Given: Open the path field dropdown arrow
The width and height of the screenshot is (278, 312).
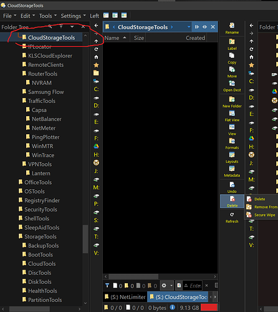Looking at the screenshot, I should [x=189, y=27].
